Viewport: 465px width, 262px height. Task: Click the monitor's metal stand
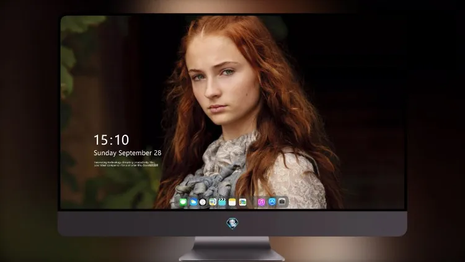coord(232,249)
